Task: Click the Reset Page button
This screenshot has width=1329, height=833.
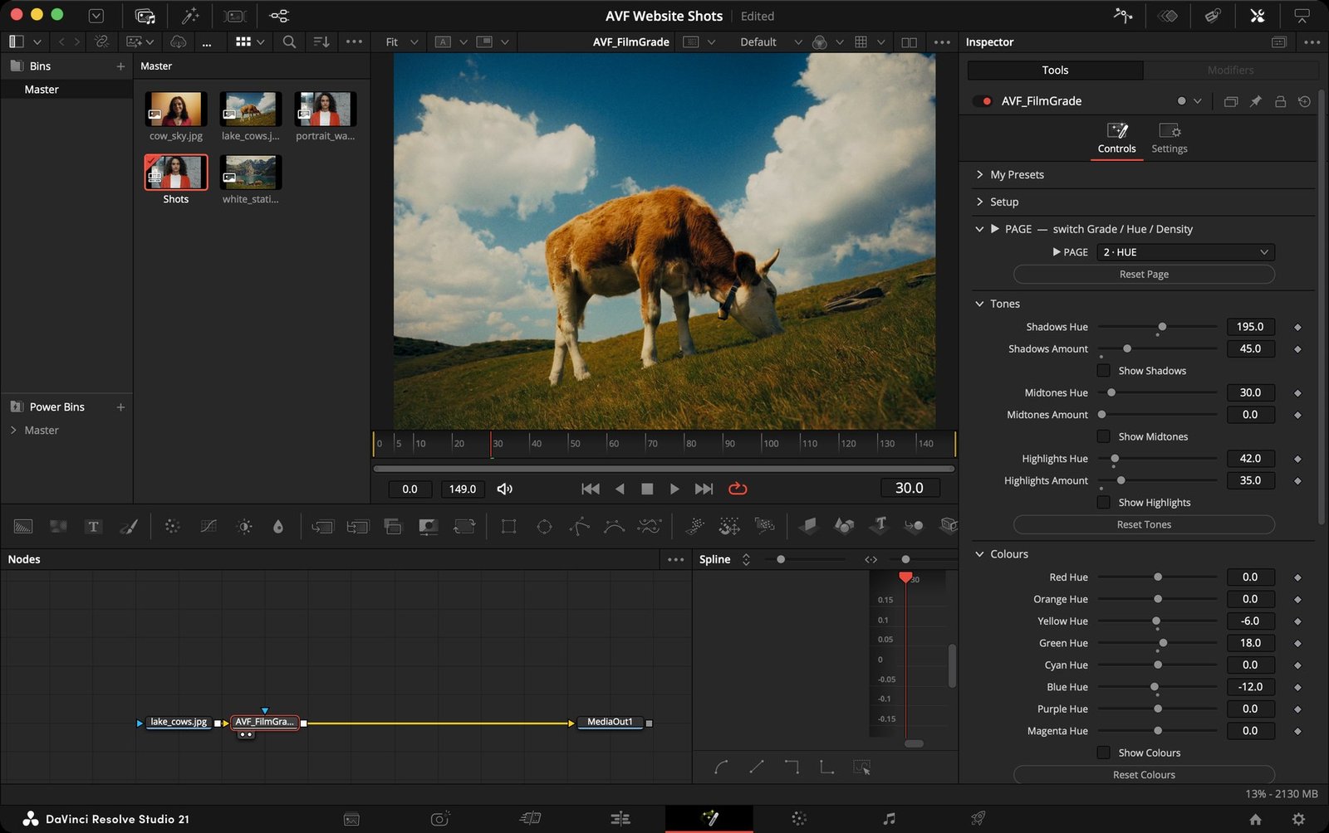Action: [x=1144, y=275]
